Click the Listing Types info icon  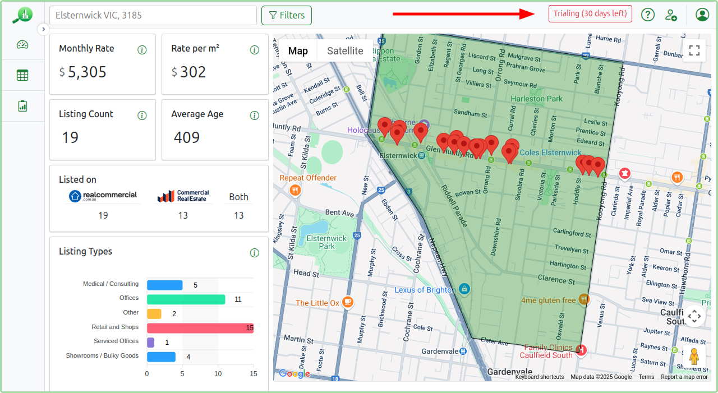tap(255, 253)
